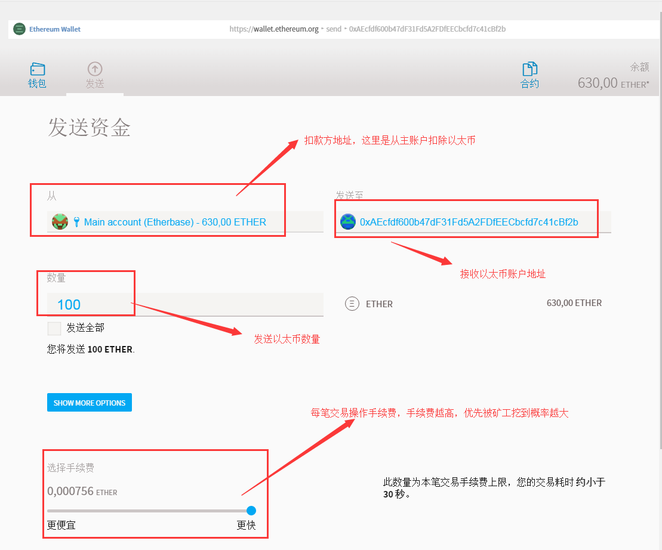Tick the 发送全部 send-all checkbox
Viewport: 662px width, 550px height.
click(x=54, y=328)
